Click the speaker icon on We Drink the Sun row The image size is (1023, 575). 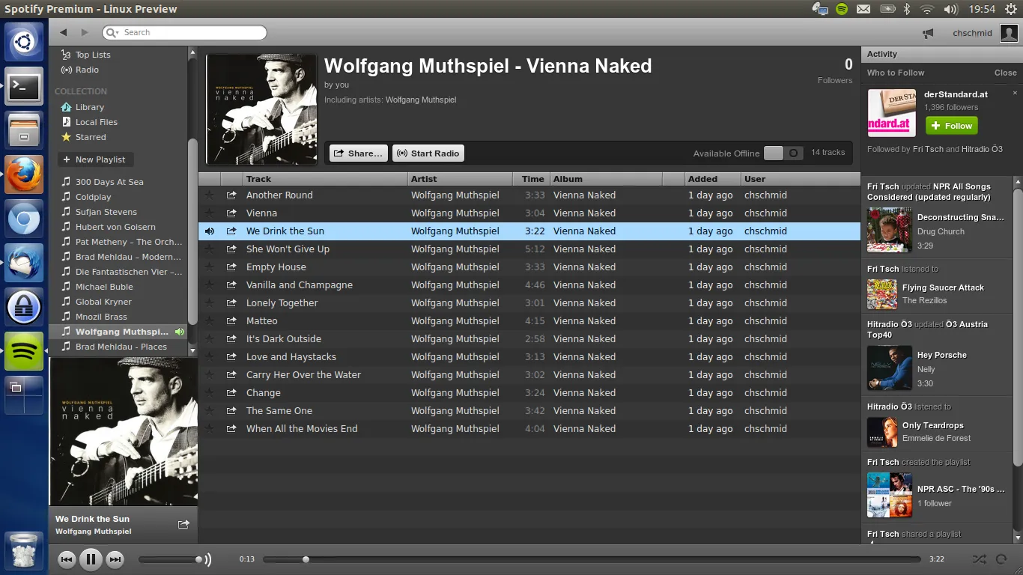pos(210,231)
